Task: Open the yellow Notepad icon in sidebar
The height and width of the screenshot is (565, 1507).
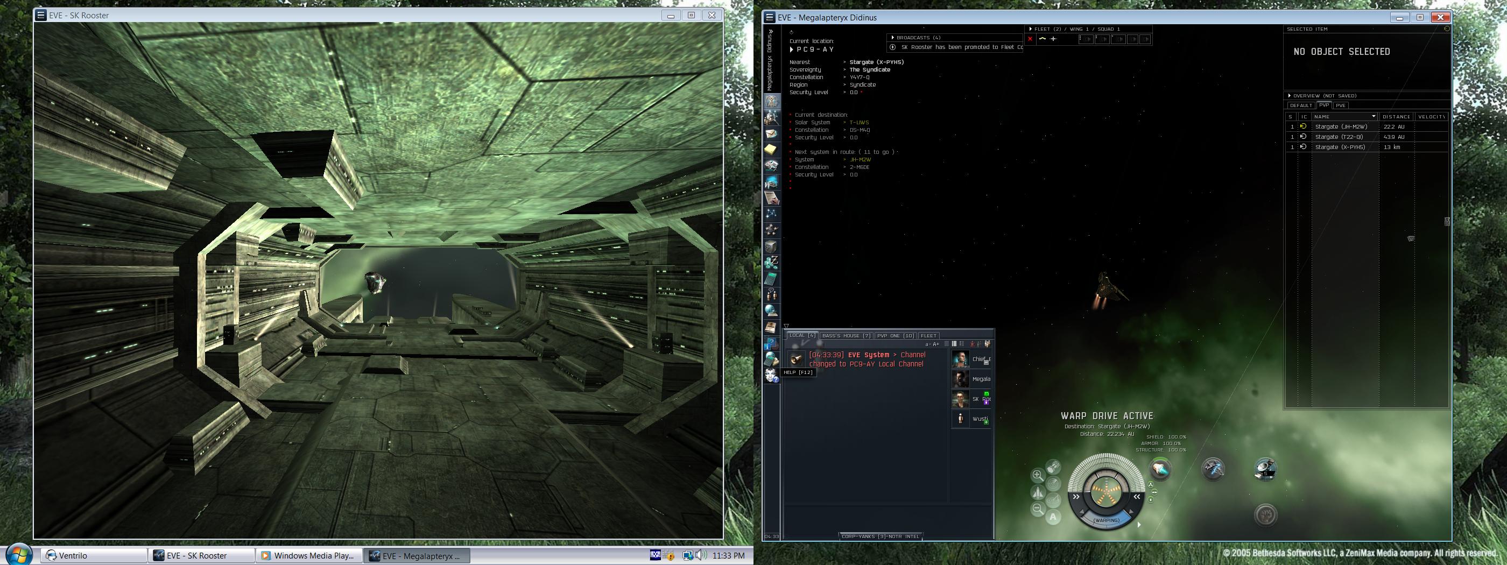Action: coord(772,150)
